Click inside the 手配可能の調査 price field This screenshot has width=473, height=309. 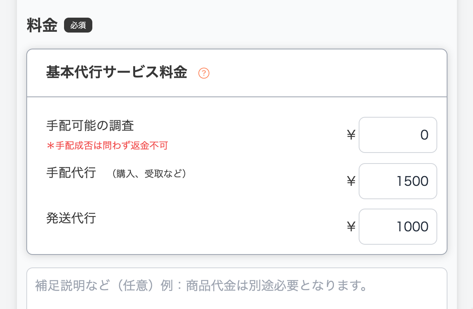tap(397, 135)
